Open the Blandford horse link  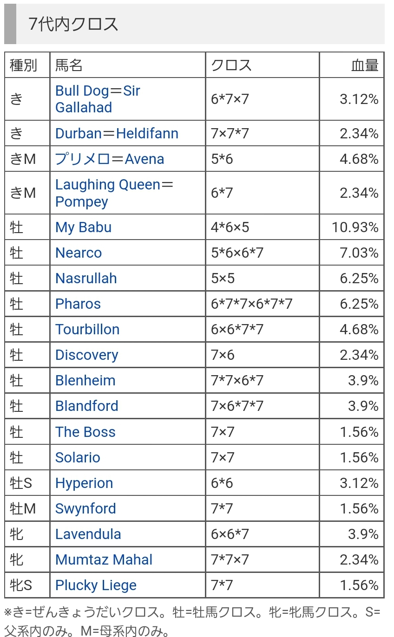pos(87,406)
